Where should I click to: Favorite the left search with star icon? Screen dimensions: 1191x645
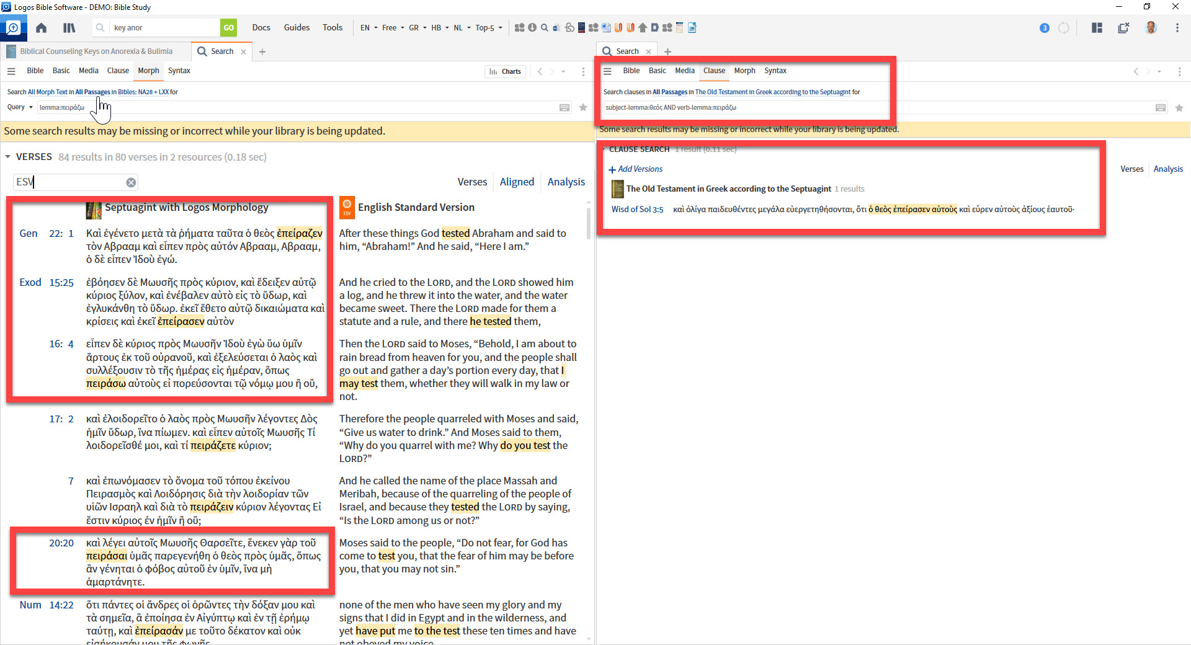coord(583,107)
